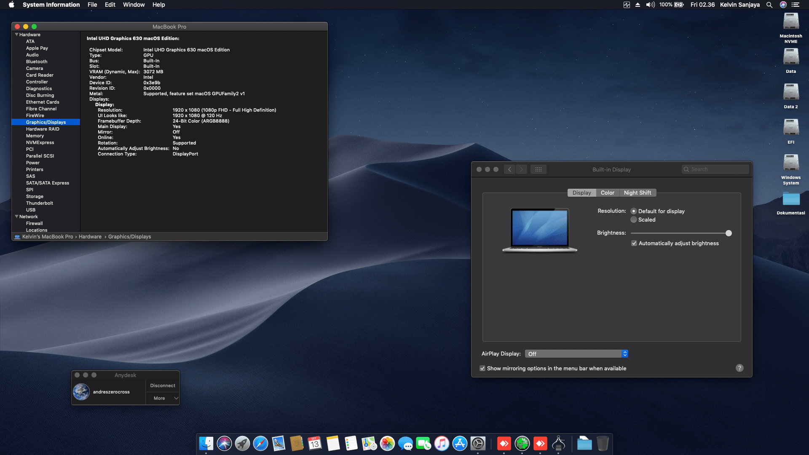Click the Spotlight search icon in menu bar

click(x=769, y=5)
